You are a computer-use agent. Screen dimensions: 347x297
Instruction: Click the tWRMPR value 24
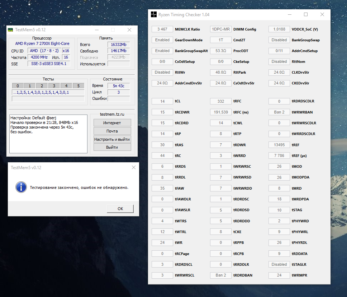(279, 275)
